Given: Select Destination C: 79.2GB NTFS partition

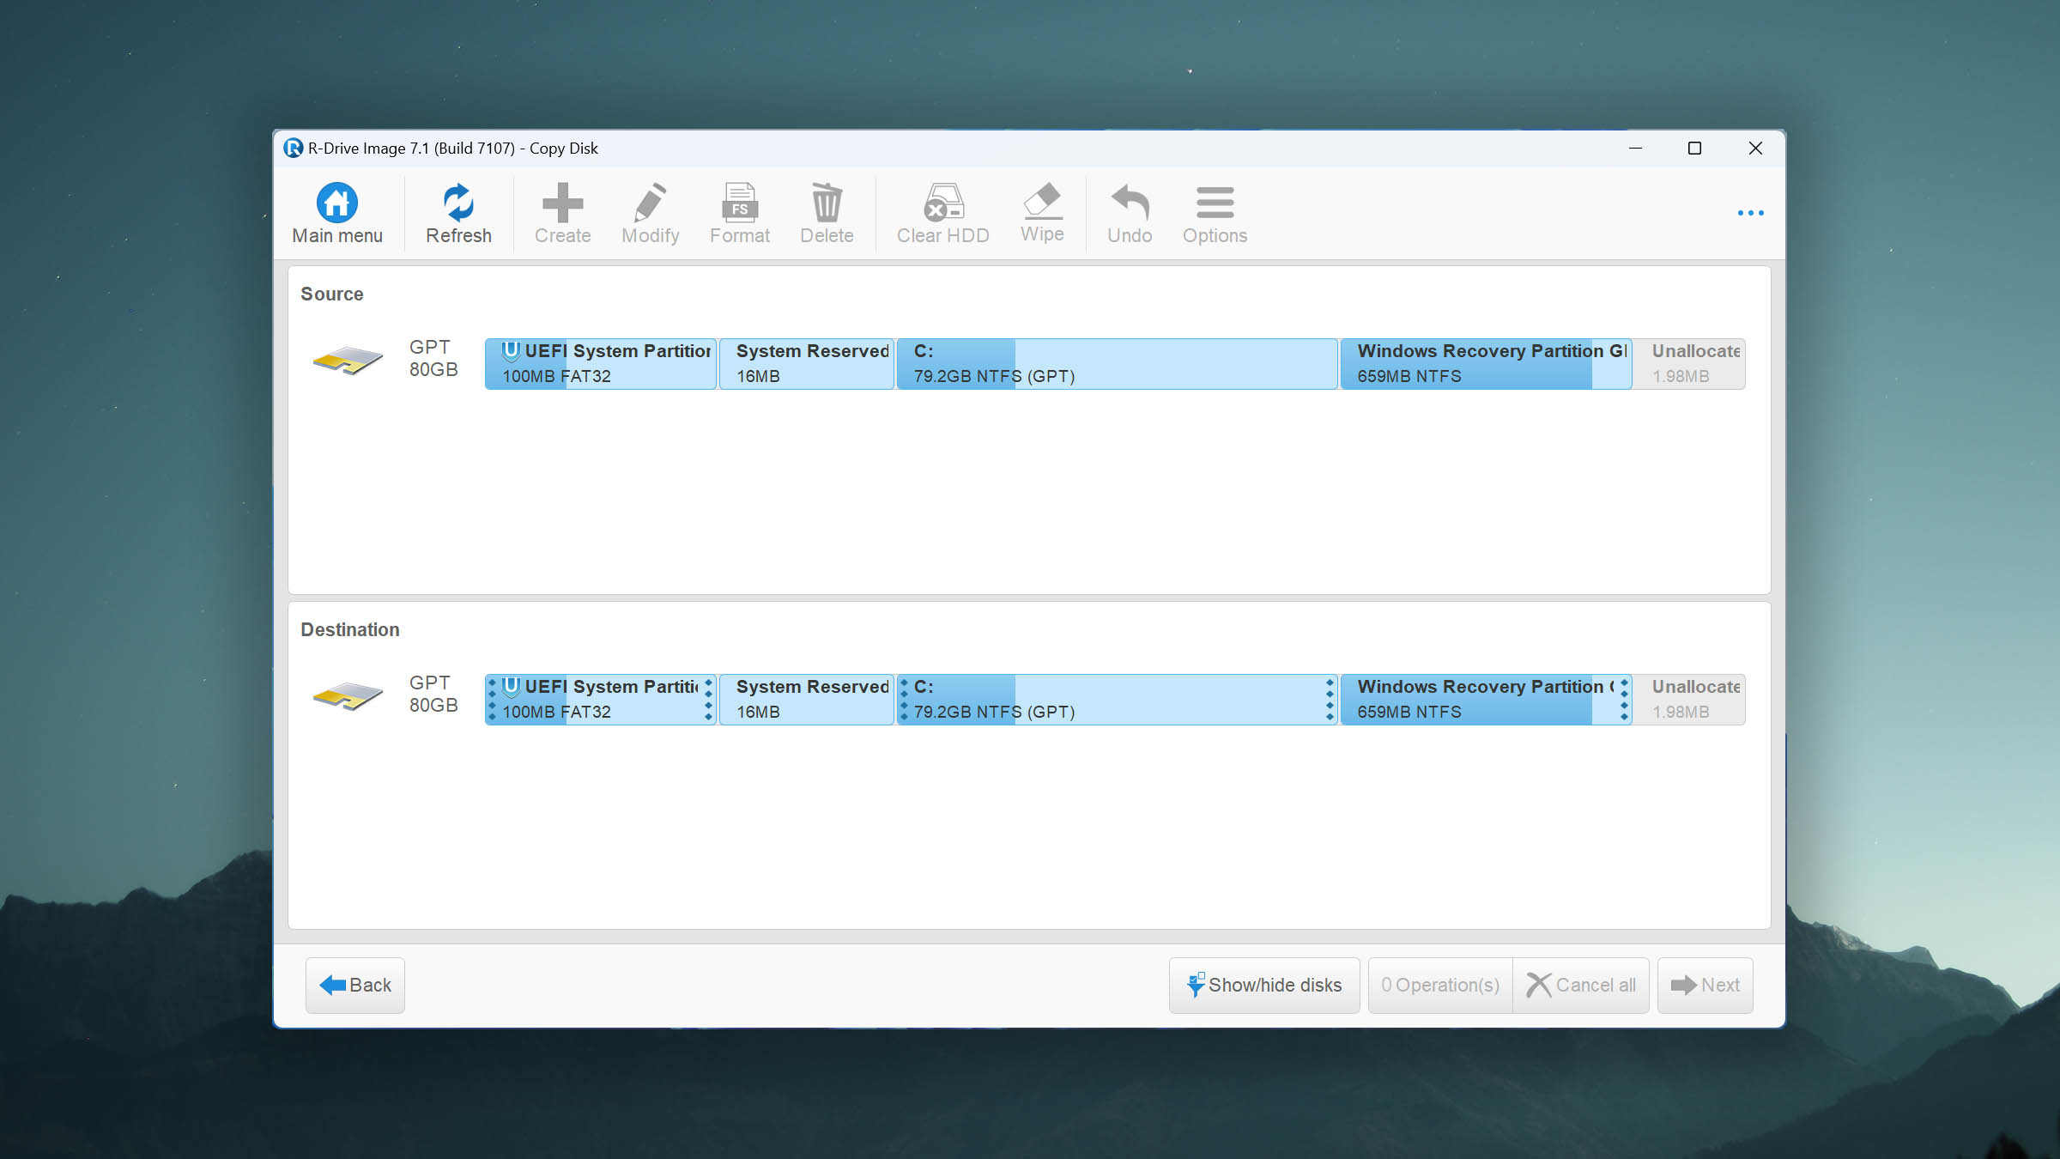Looking at the screenshot, I should (x=1117, y=700).
